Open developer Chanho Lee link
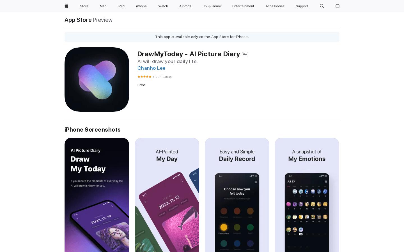The height and width of the screenshot is (252, 404). pos(151,68)
